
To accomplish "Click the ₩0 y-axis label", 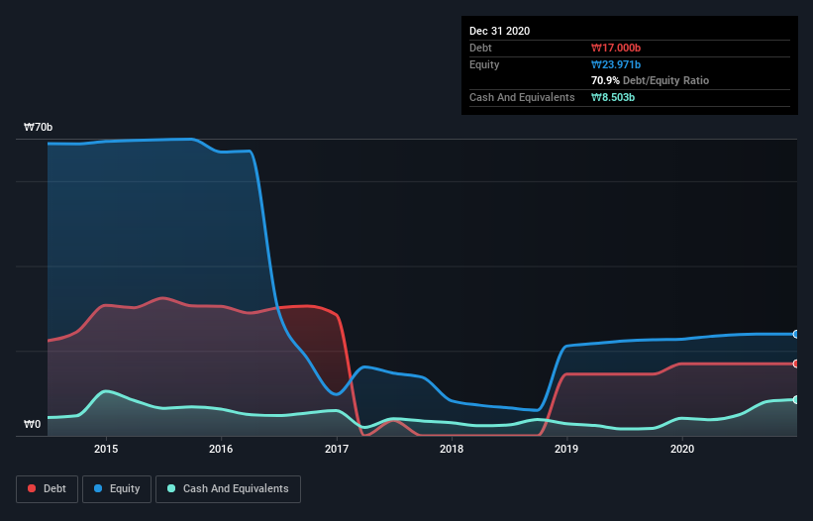I will pos(32,425).
